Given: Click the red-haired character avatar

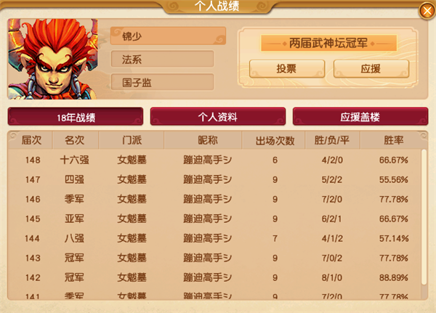Looking at the screenshot, I should pos(53,59).
